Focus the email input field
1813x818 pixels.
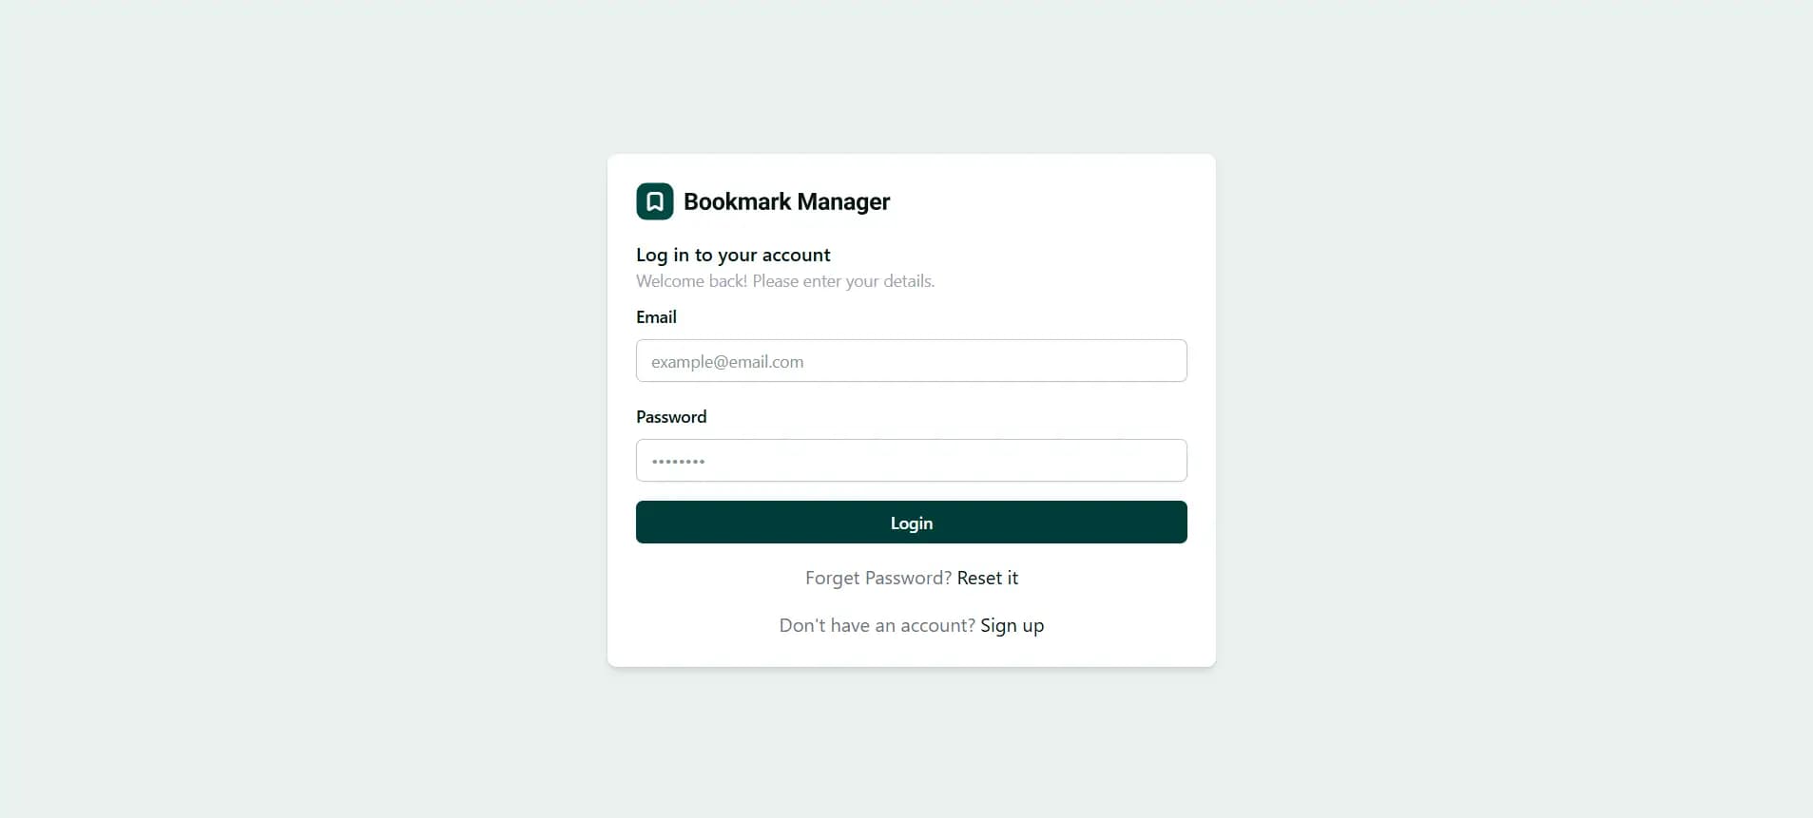(x=911, y=361)
